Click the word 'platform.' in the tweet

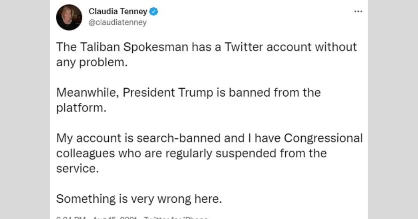81,108
